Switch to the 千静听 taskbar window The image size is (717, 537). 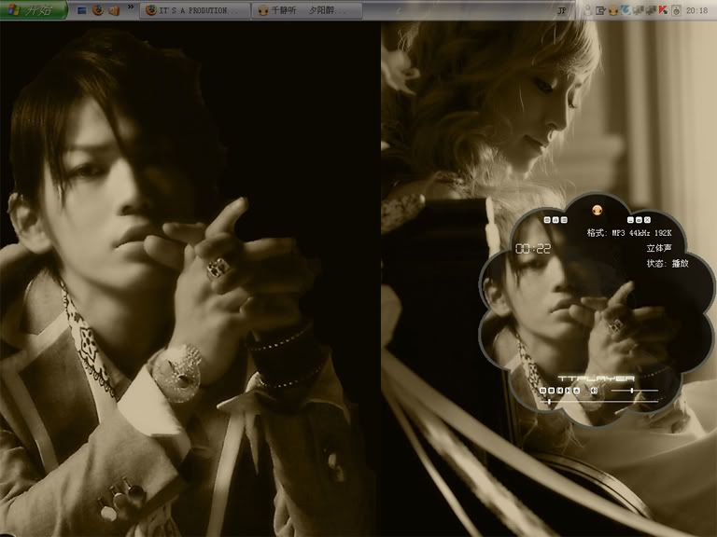click(308, 10)
